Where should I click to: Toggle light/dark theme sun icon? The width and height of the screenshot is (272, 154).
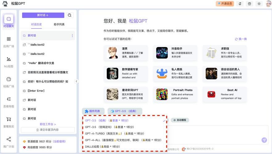(x=259, y=4)
